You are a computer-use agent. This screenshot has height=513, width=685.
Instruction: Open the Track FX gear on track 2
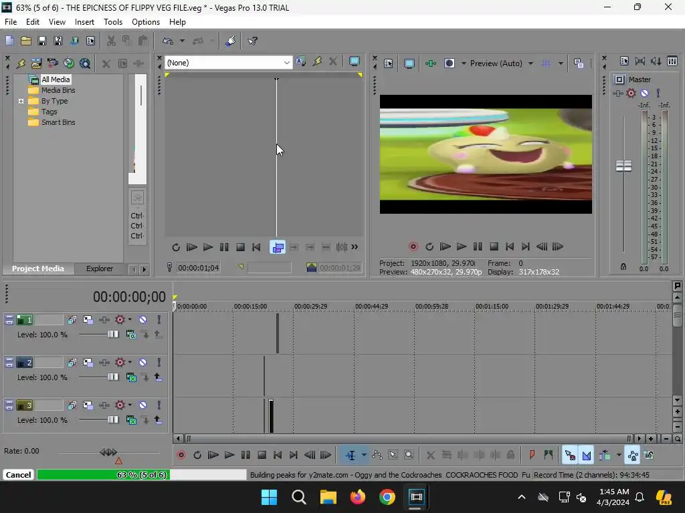click(x=120, y=363)
